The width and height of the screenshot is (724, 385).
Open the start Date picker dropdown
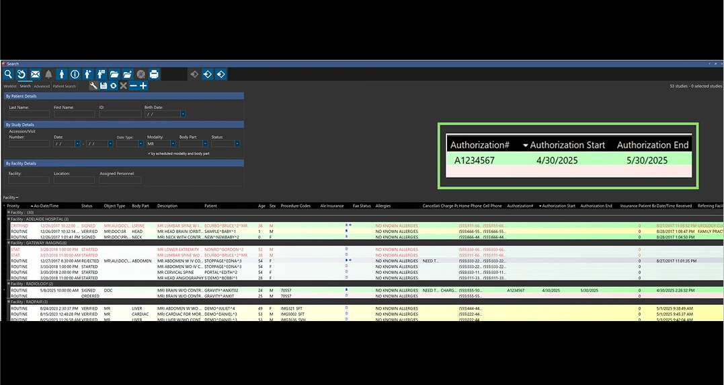(77, 144)
